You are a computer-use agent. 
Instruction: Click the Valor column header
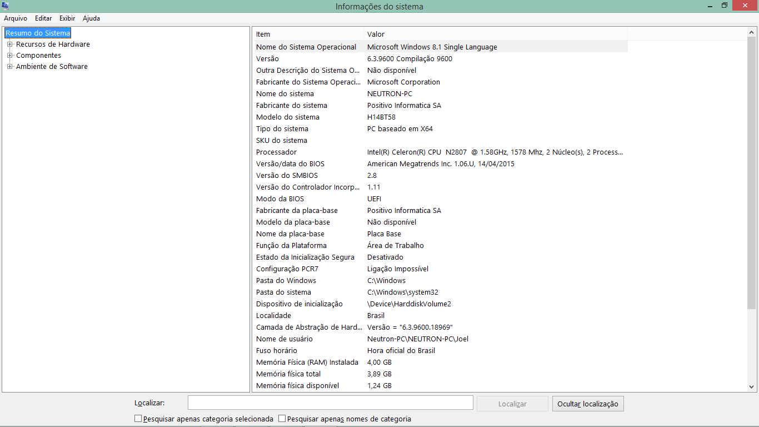pyautogui.click(x=496, y=34)
